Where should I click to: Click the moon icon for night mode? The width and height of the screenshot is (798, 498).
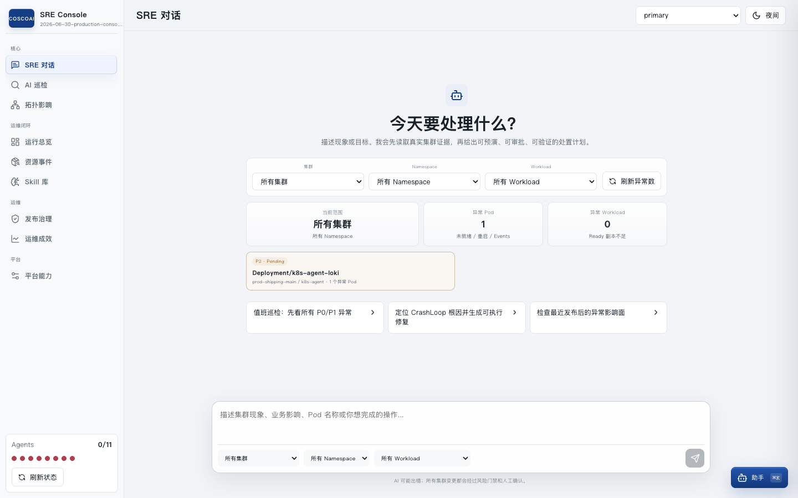point(756,15)
